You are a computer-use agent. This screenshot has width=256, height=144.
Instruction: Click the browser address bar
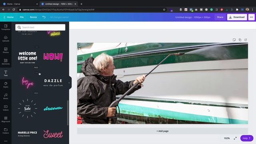92,10
